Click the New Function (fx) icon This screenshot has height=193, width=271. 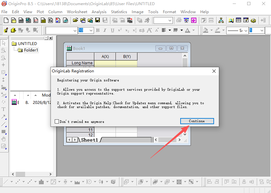(51, 20)
